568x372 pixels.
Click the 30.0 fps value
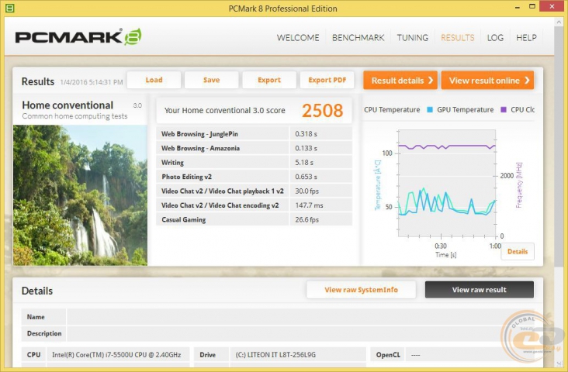307,191
